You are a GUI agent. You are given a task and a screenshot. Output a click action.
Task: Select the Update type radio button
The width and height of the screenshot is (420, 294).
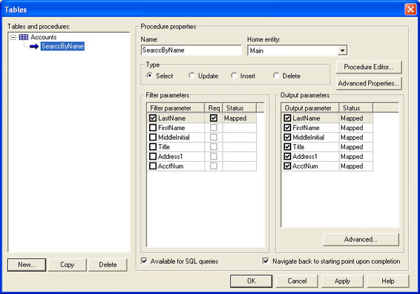coord(192,76)
